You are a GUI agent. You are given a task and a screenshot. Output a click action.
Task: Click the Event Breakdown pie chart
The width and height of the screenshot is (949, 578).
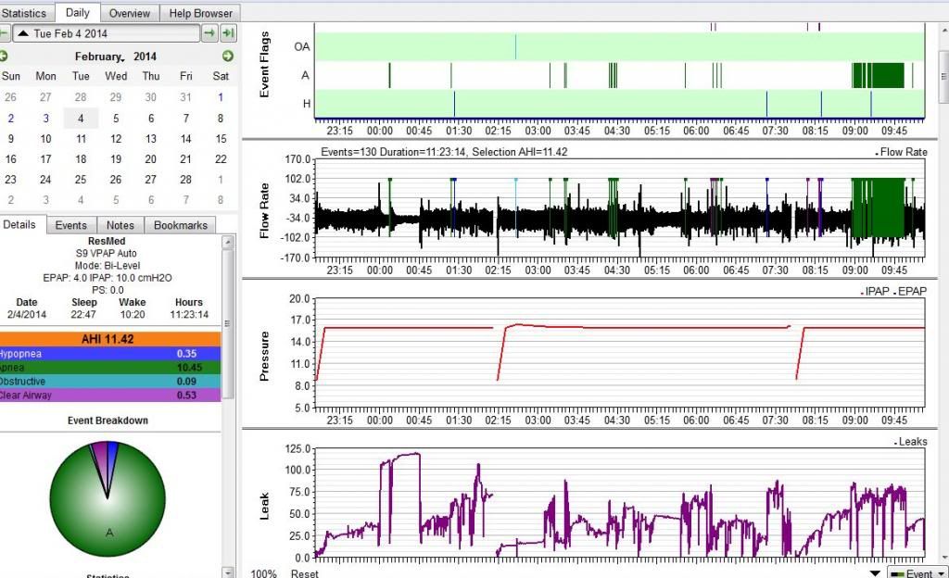point(108,497)
